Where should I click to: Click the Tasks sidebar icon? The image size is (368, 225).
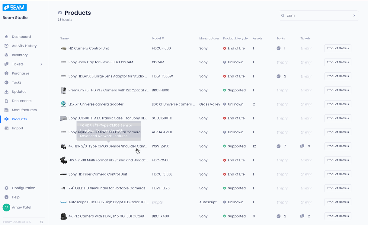(x=6, y=82)
